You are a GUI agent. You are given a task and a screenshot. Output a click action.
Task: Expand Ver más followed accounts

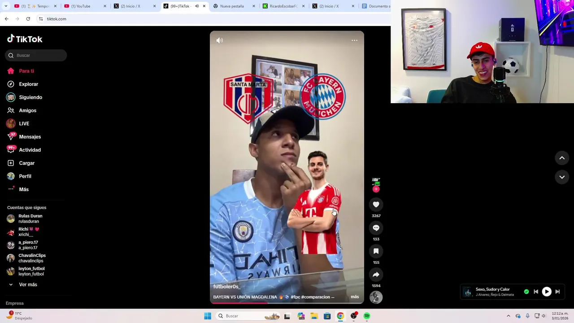pyautogui.click(x=23, y=284)
